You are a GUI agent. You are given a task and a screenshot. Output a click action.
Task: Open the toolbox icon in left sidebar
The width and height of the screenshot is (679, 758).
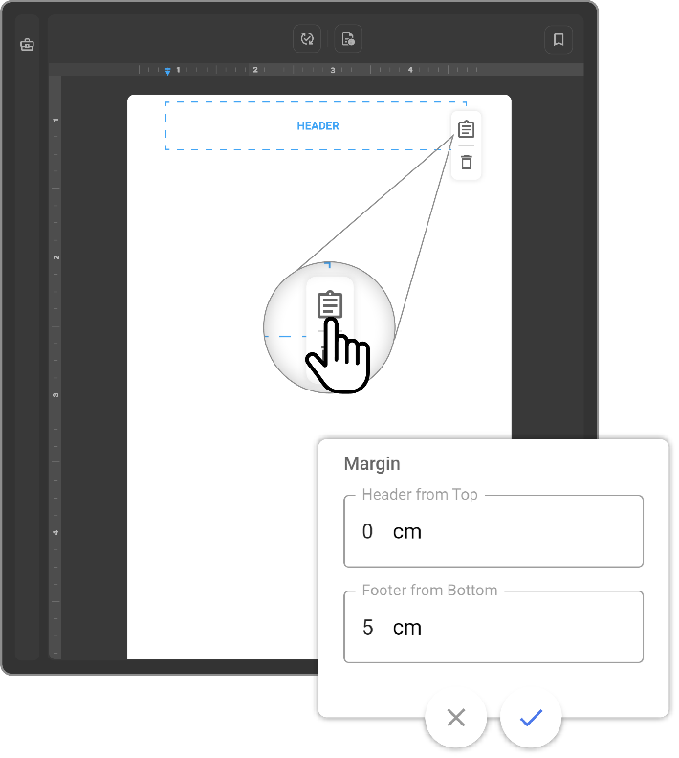tap(27, 45)
